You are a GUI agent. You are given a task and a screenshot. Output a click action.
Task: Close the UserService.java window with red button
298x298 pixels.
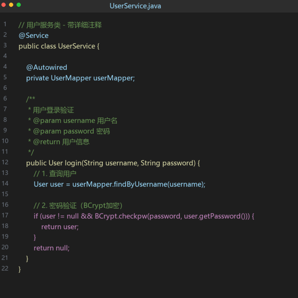click(3, 5)
